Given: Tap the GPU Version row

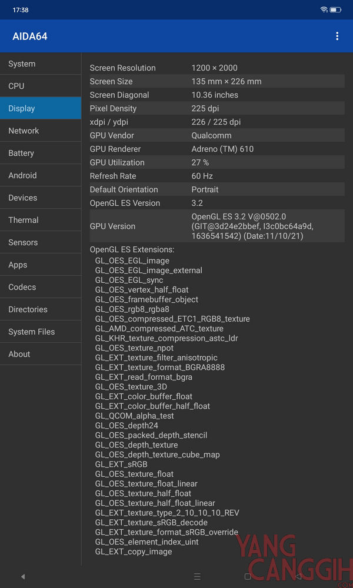Looking at the screenshot, I should click(x=217, y=226).
